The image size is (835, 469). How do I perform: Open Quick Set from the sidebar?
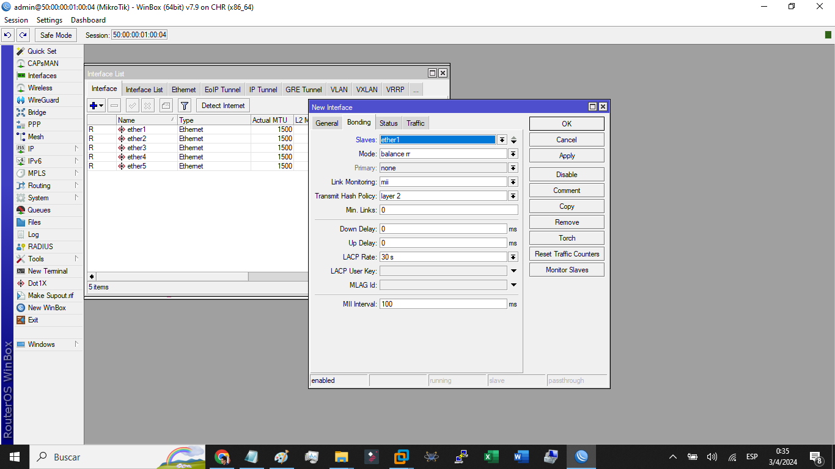click(42, 51)
